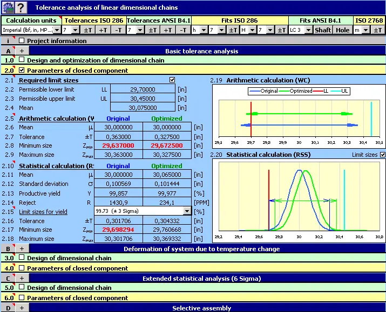The width and height of the screenshot is (386, 312).
Task: Click the -T button under Tolerances ANSI B4.1
Action: (x=184, y=30)
